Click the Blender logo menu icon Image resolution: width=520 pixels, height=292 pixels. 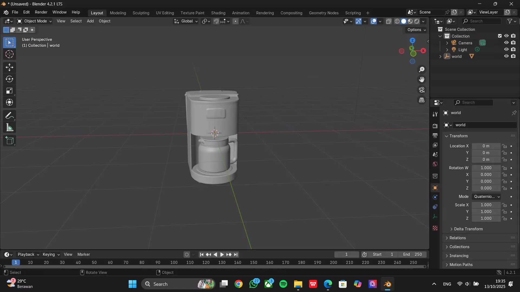[6, 12]
